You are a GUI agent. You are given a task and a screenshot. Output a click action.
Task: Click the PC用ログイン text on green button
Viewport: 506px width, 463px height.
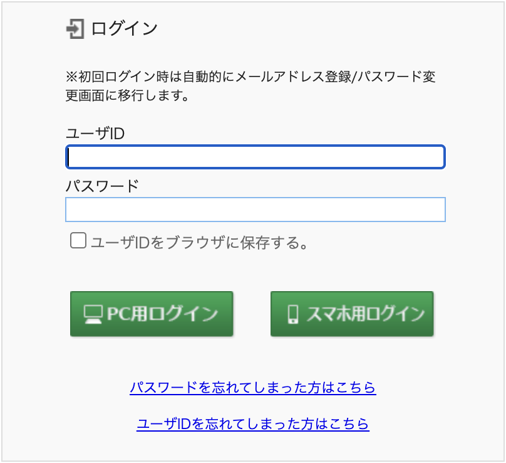162,314
